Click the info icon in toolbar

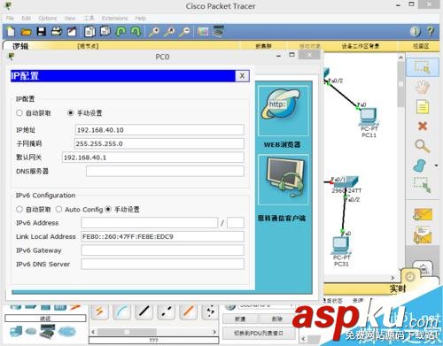pyautogui.click(x=416, y=31)
